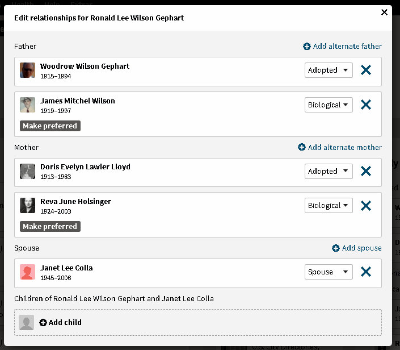400x350 pixels.
Task: Click Janet Lee Colla's pink silhouette avatar
Action: 27,272
